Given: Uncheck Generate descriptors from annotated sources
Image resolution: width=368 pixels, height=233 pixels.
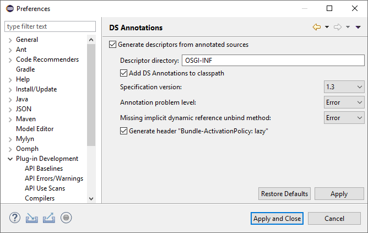Looking at the screenshot, I should click(112, 45).
